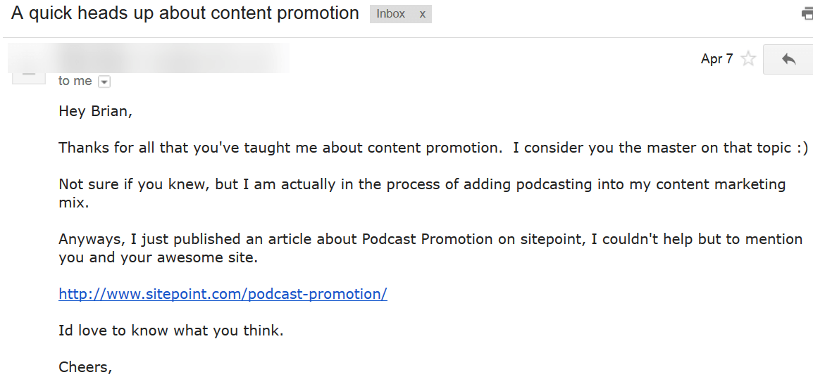Click the 'Hey Brian,' greeting line
The height and width of the screenshot is (384, 813).
click(95, 112)
